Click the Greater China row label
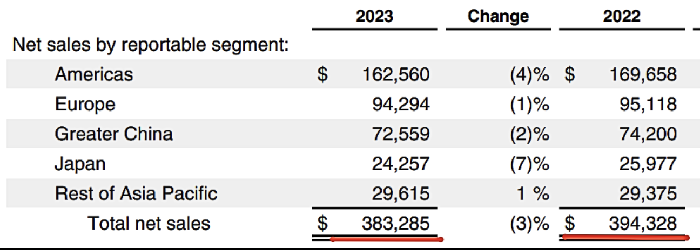The image size is (700, 250). [x=113, y=134]
